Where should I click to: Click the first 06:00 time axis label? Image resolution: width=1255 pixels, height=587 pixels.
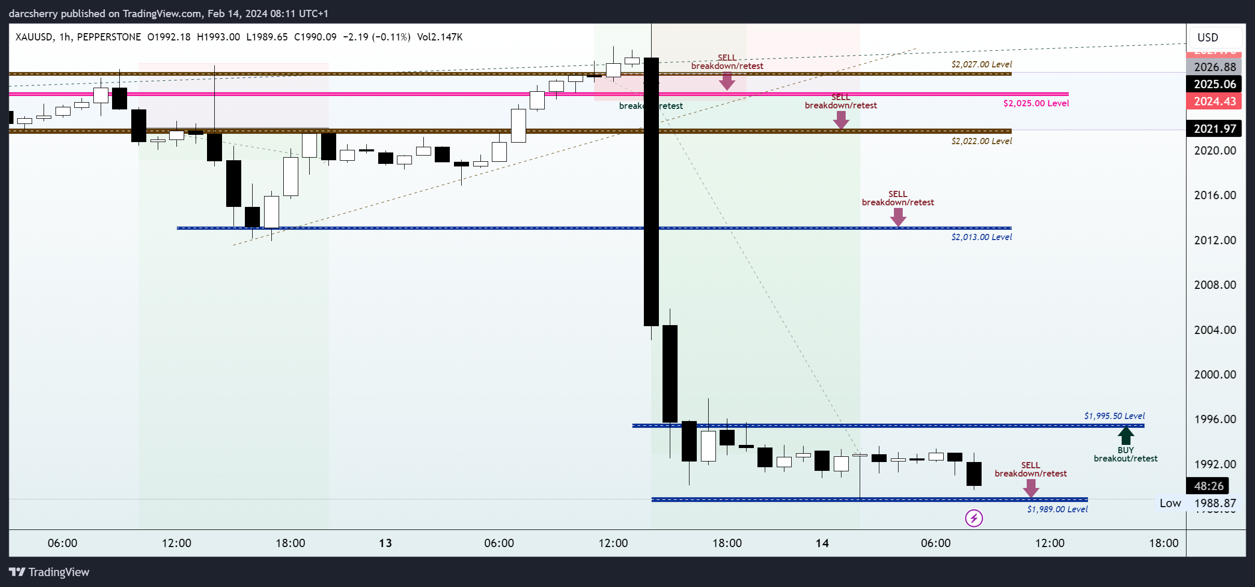[x=62, y=543]
